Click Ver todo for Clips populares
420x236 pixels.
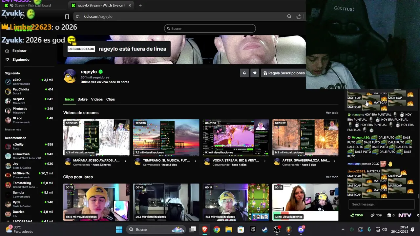point(332,177)
